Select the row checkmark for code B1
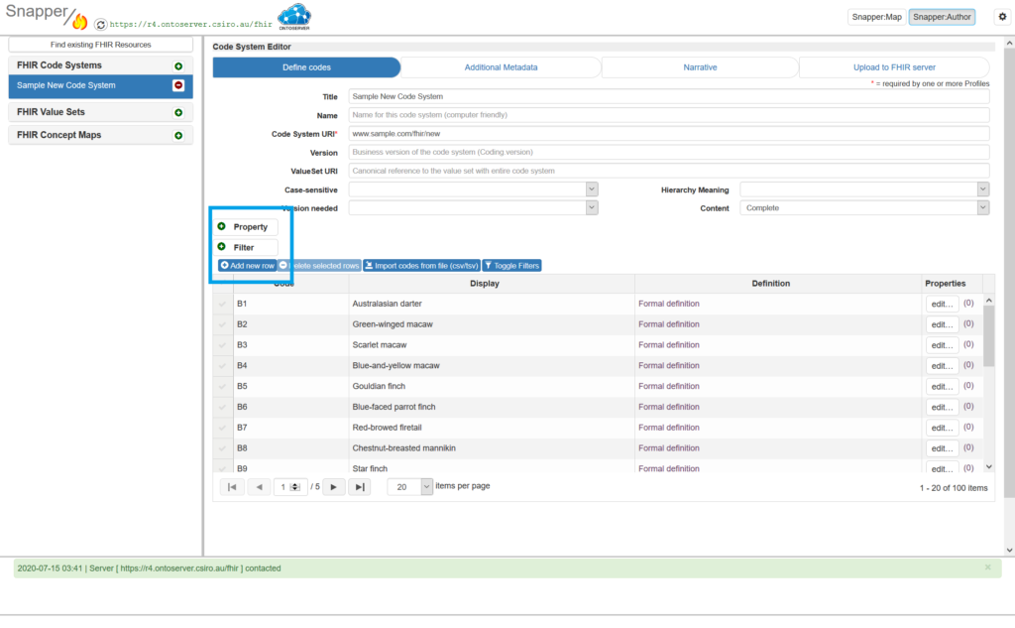 [222, 304]
